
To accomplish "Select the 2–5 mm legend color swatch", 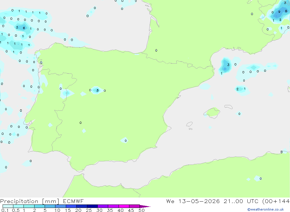I will pos(39,206).
